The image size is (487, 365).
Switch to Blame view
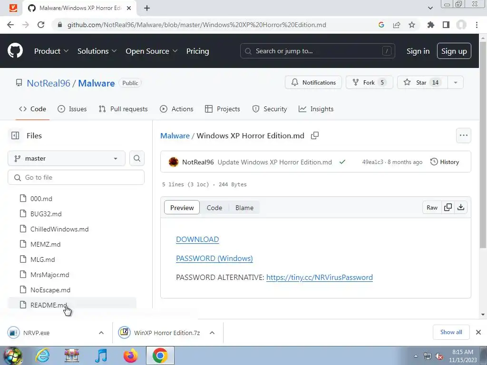tap(244, 208)
